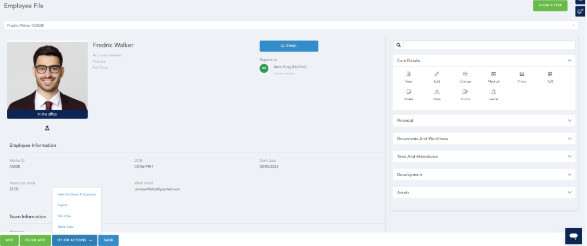The image size is (587, 246).
Task: Click the Edit pencil icon
Action: point(437,75)
